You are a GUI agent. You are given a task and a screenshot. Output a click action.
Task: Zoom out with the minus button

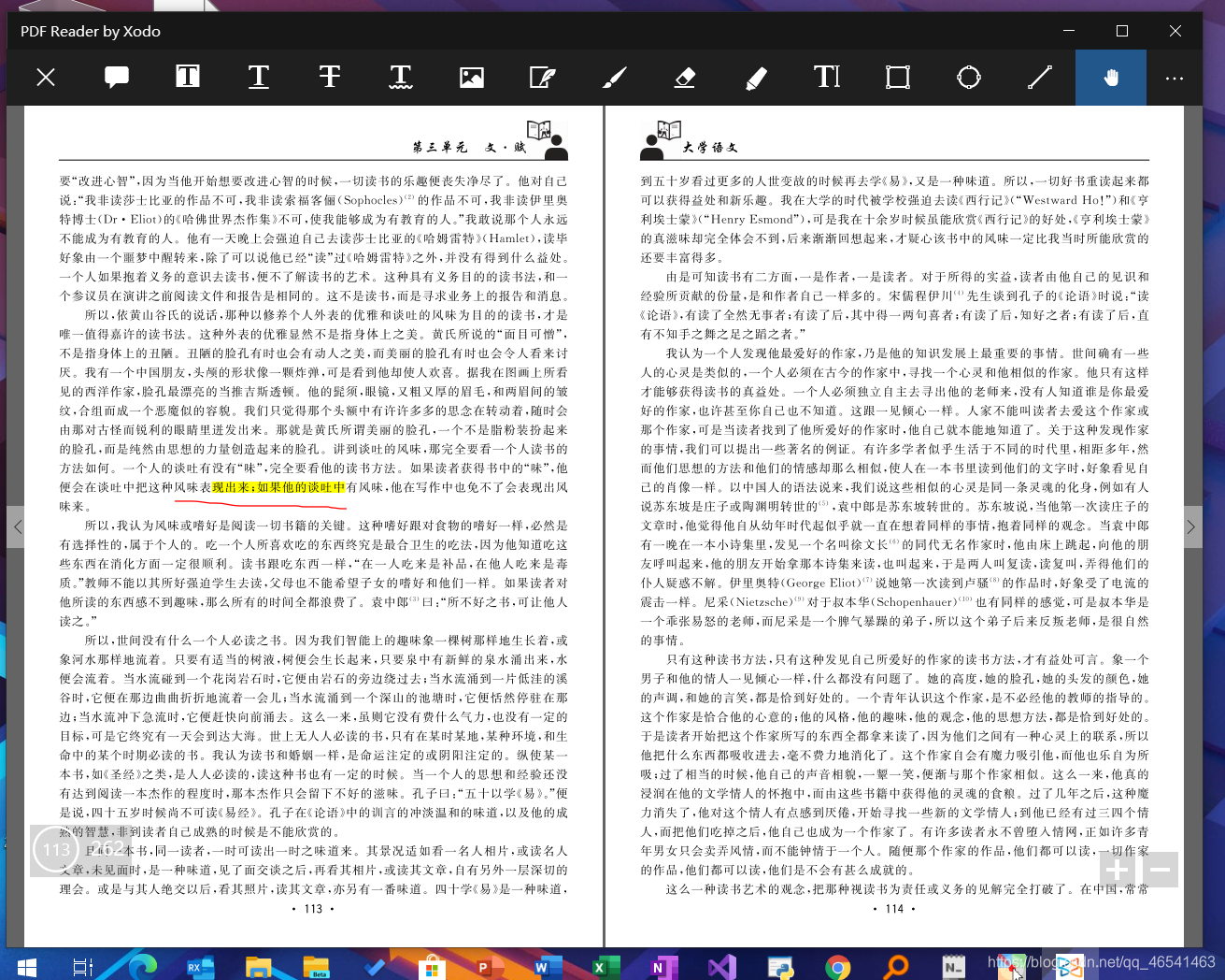click(1160, 870)
